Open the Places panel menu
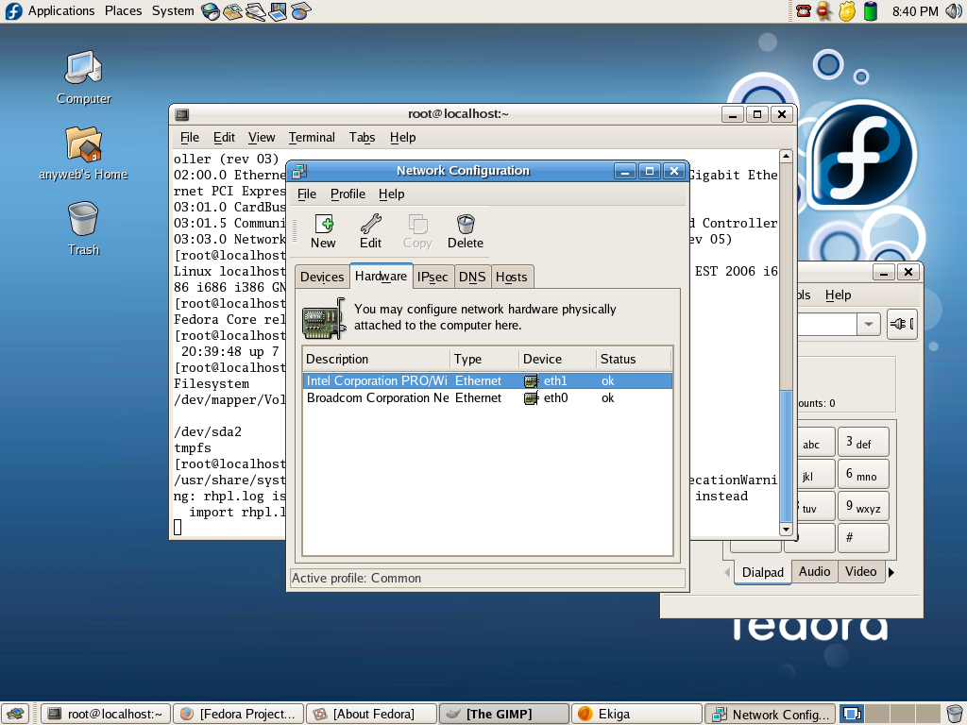The image size is (967, 725). pyautogui.click(x=123, y=11)
